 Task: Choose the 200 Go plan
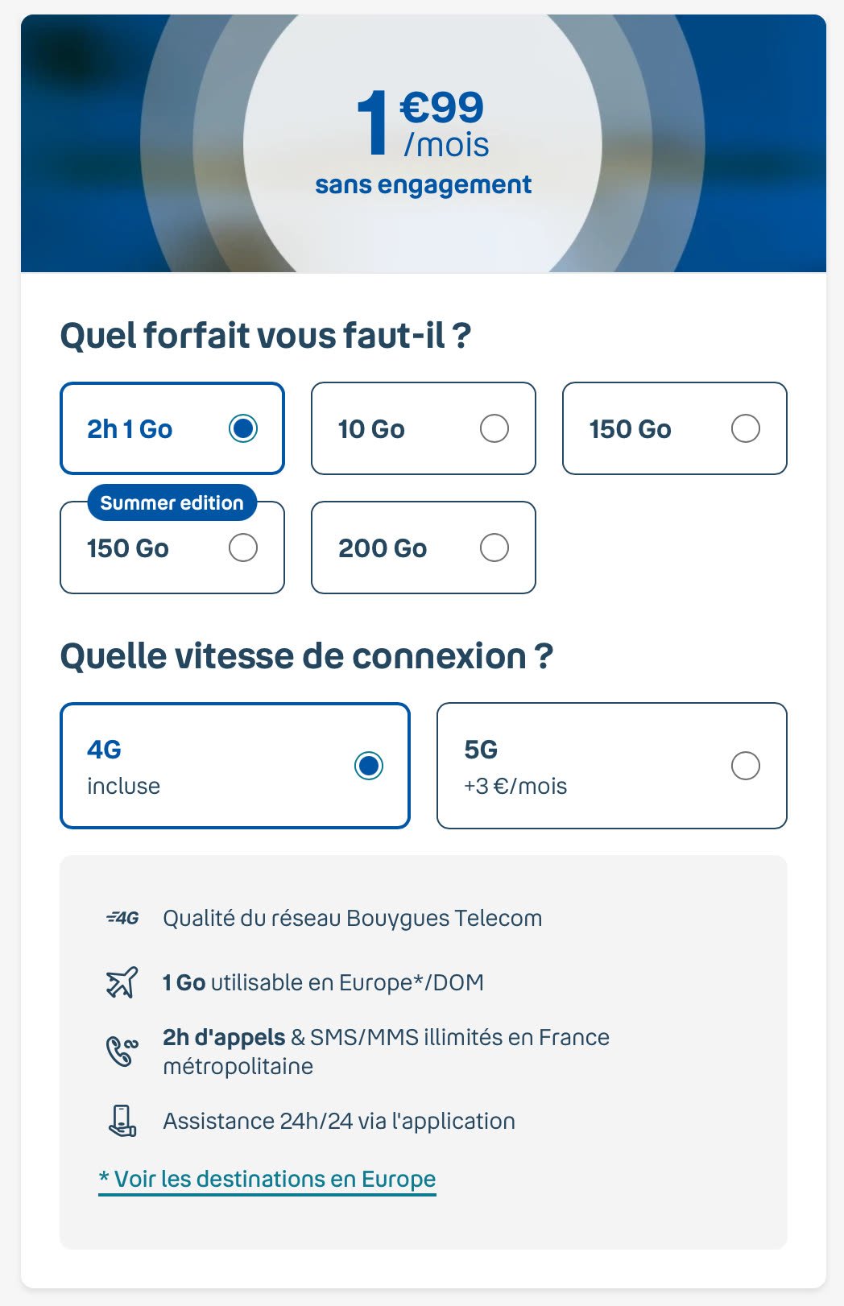point(424,548)
